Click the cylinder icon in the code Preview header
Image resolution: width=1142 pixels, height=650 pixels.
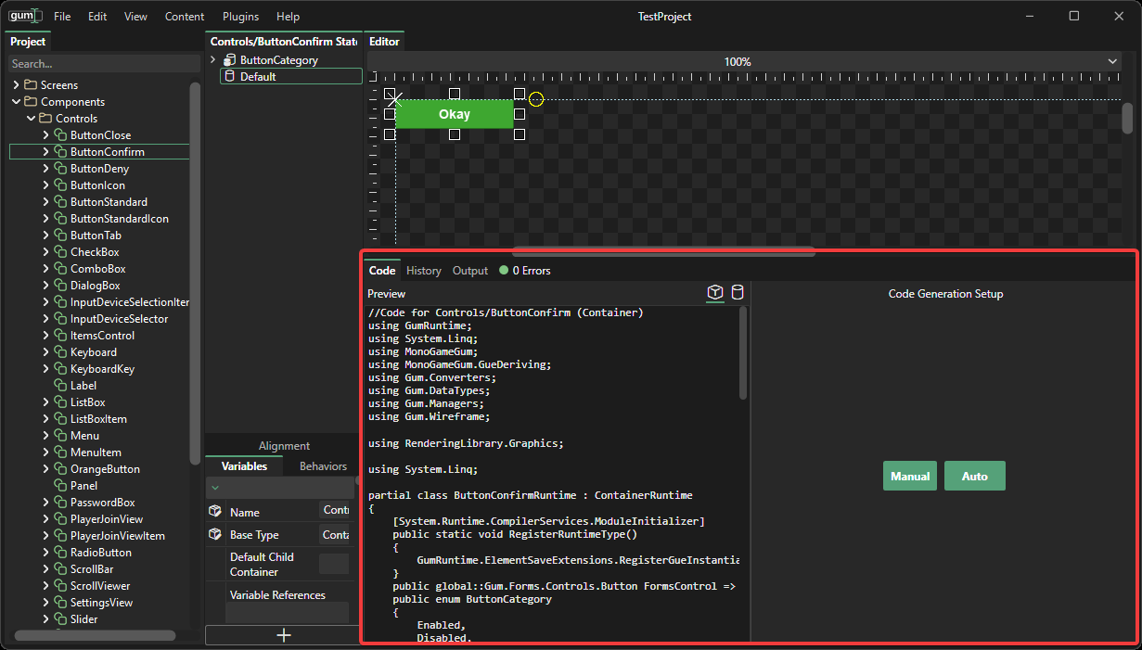point(738,293)
